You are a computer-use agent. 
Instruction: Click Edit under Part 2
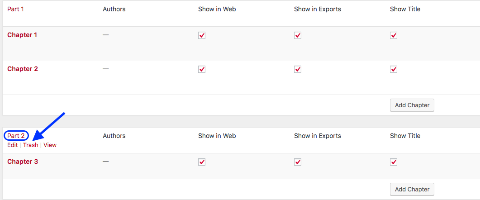pos(13,145)
